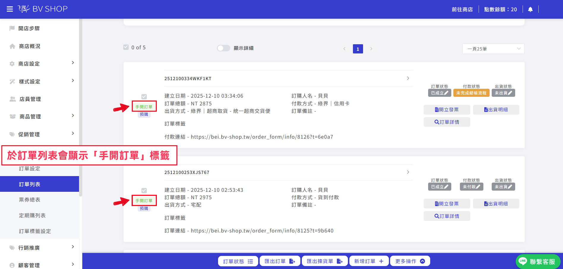The image size is (563, 269).
Task: Select 訂單列表 in the sidebar
Action: [x=40, y=184]
